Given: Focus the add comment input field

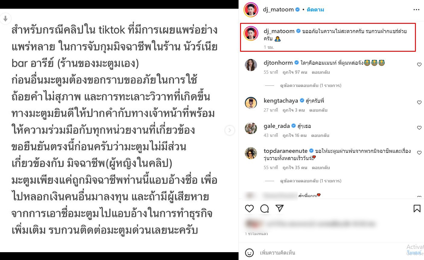Looking at the screenshot, I should 332,253.
